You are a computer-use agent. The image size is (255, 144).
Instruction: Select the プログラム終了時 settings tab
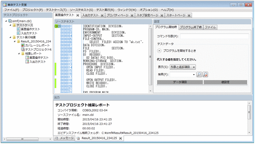click(190, 27)
